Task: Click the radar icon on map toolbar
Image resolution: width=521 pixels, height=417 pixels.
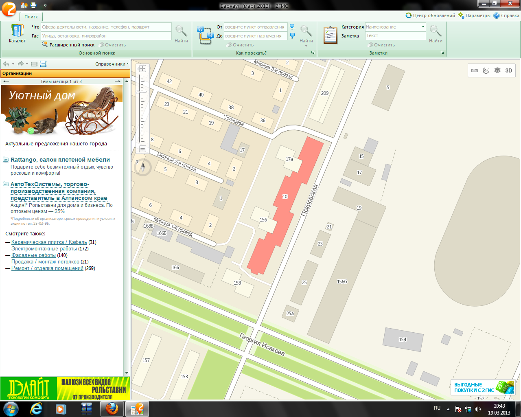Action: [x=486, y=70]
